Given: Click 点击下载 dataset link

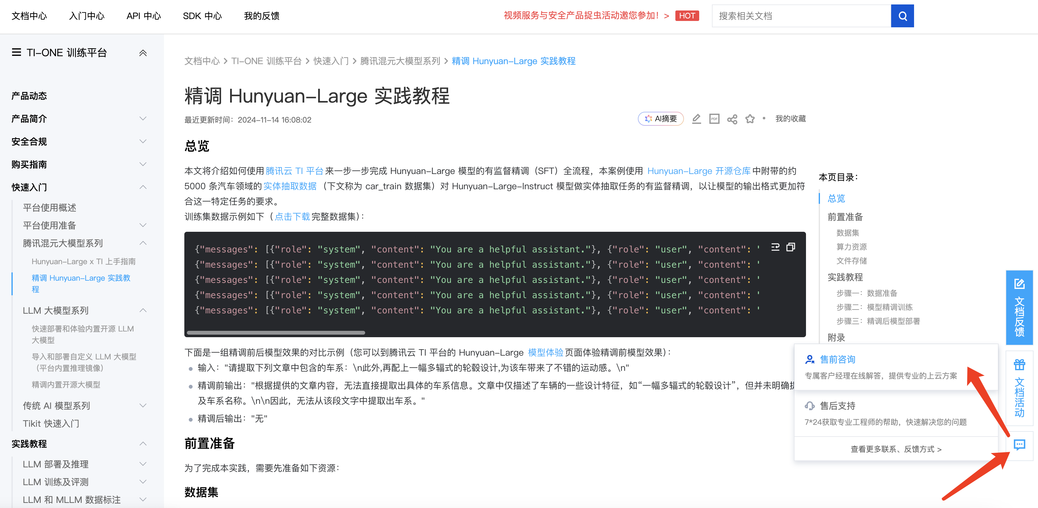Looking at the screenshot, I should pos(292,217).
